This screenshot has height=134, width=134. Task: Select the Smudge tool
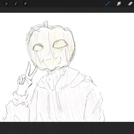[x=119, y=3]
